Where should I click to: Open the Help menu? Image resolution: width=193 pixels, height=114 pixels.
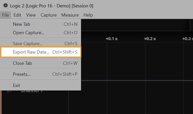tap(88, 15)
